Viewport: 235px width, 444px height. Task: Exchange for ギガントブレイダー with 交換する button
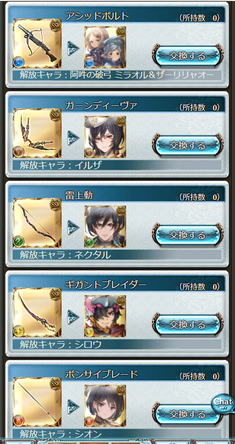click(x=188, y=325)
